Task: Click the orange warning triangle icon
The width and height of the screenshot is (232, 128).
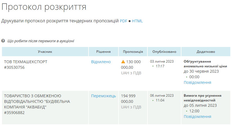Action: click(x=123, y=62)
